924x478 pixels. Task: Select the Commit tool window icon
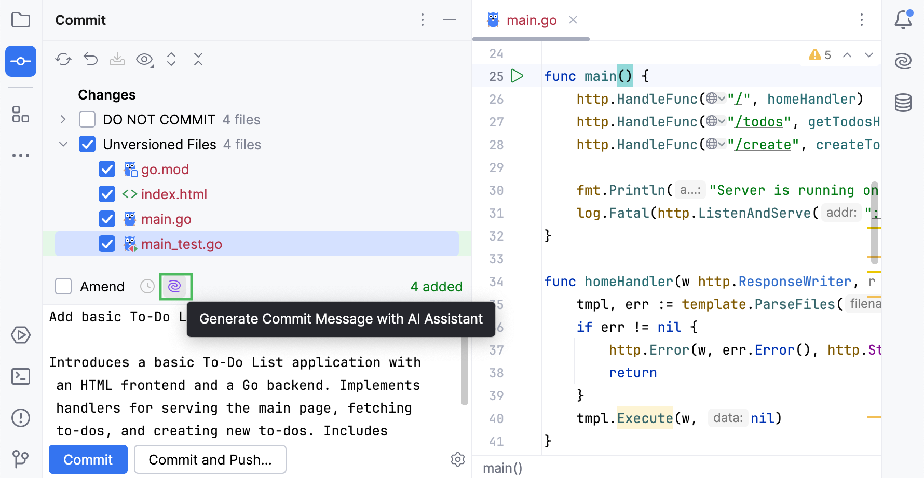(20, 61)
